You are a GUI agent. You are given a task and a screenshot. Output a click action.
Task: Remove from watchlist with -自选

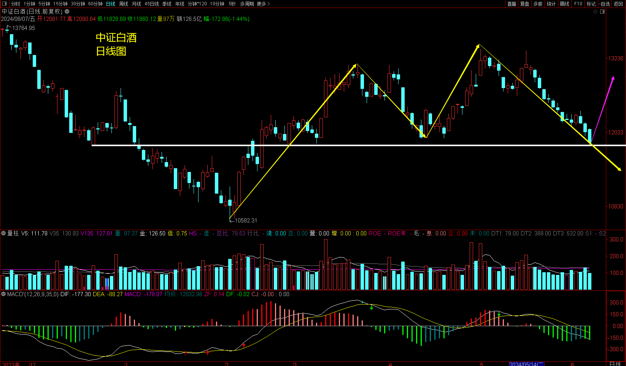(605, 4)
